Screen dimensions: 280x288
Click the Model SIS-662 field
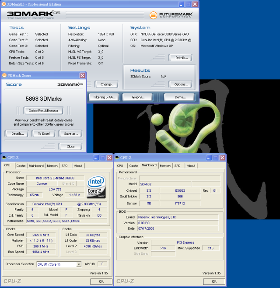pyautogui.click(x=165, y=184)
